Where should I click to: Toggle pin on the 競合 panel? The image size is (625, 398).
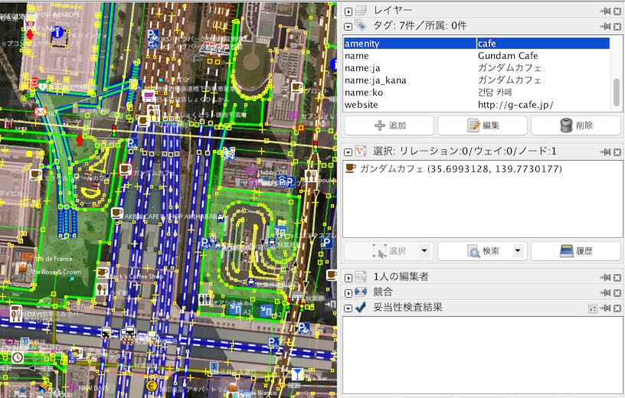click(604, 292)
